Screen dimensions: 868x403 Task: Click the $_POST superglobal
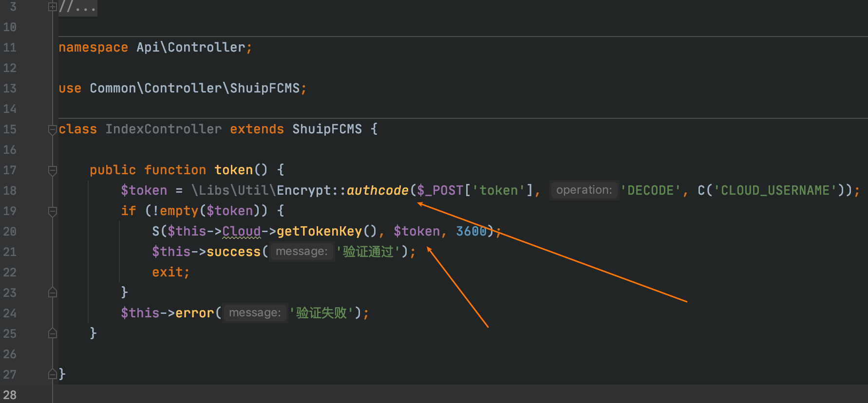pyautogui.click(x=440, y=190)
